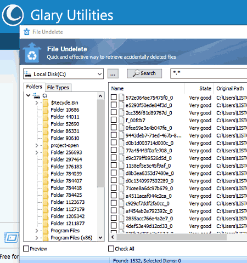Select Folder 44011 in the tree

pyautogui.click(x=65, y=117)
